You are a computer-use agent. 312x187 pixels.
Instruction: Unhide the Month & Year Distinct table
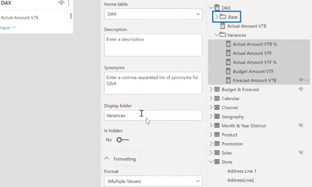pos(301,125)
